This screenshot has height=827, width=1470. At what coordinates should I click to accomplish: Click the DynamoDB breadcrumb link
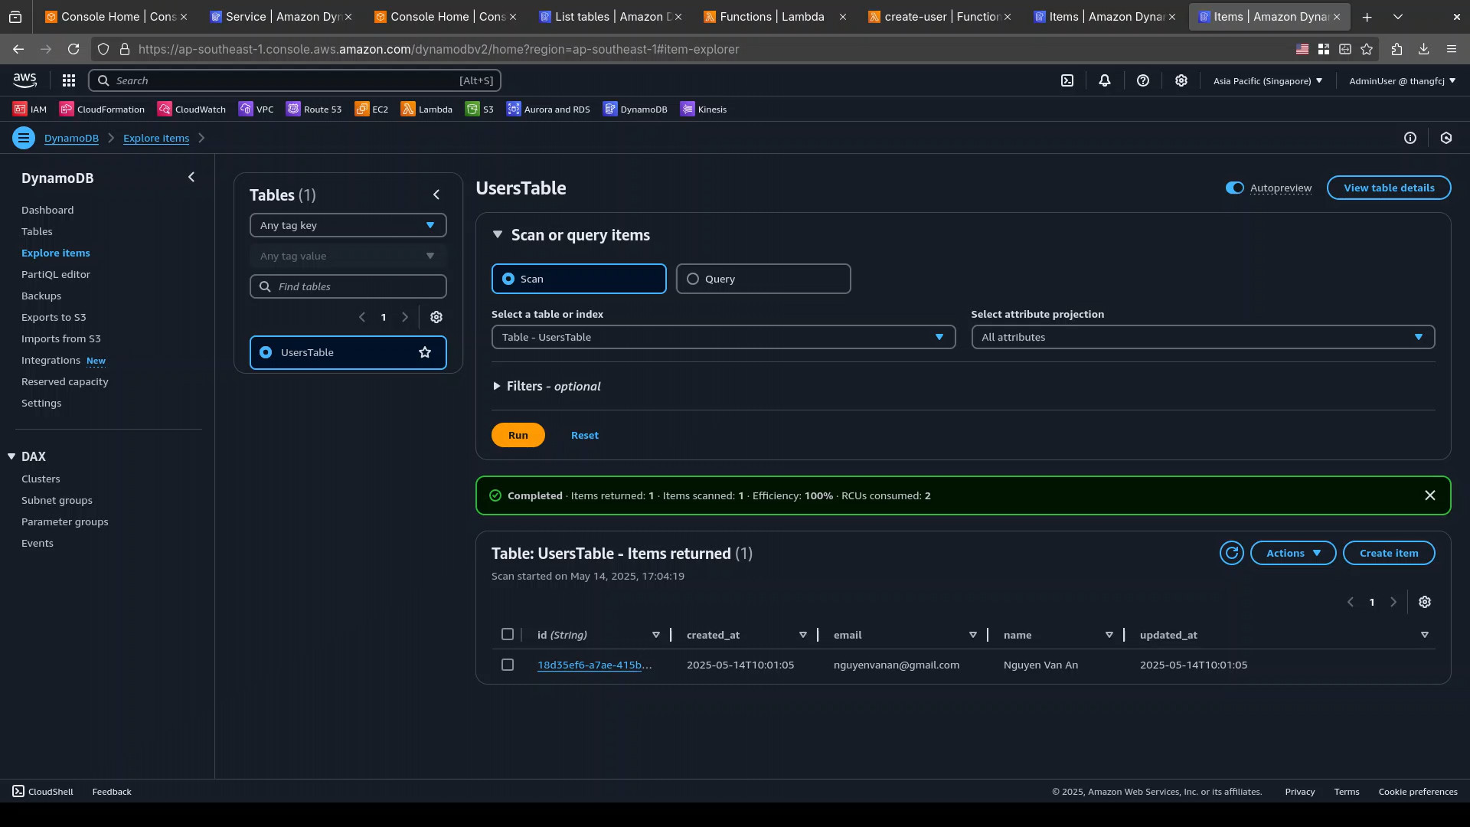pyautogui.click(x=71, y=138)
